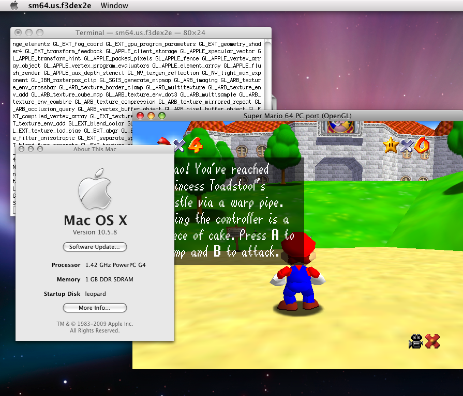
Task: Click the Terminal window title bar
Action: [x=140, y=33]
